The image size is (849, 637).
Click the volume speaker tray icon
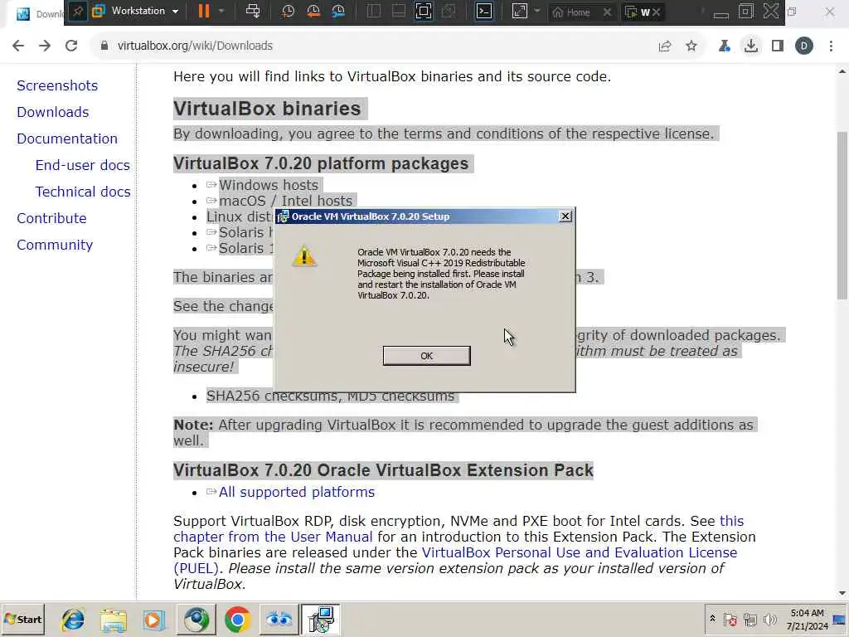(769, 619)
